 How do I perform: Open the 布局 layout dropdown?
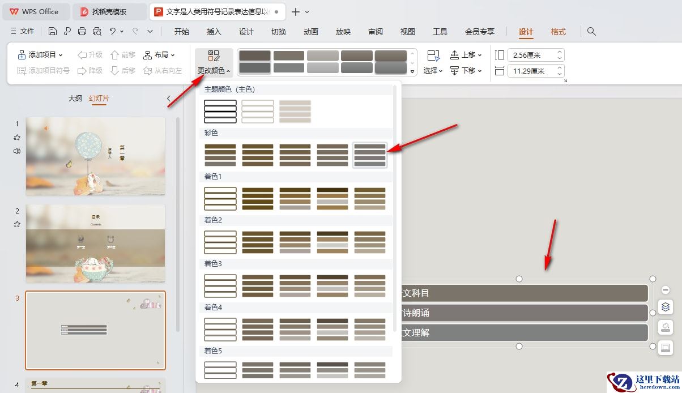(x=159, y=55)
